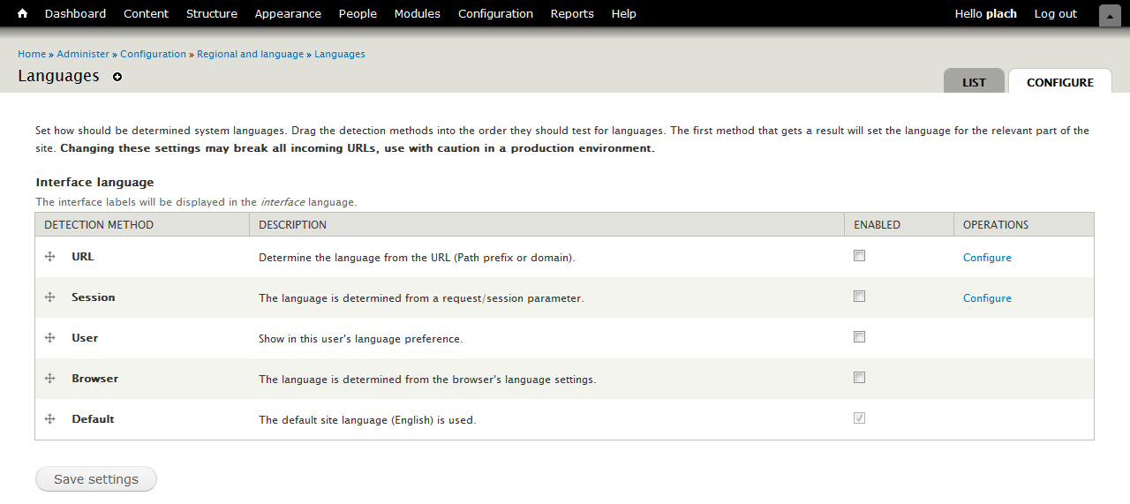
Task: Open the Structure menu
Action: click(212, 13)
